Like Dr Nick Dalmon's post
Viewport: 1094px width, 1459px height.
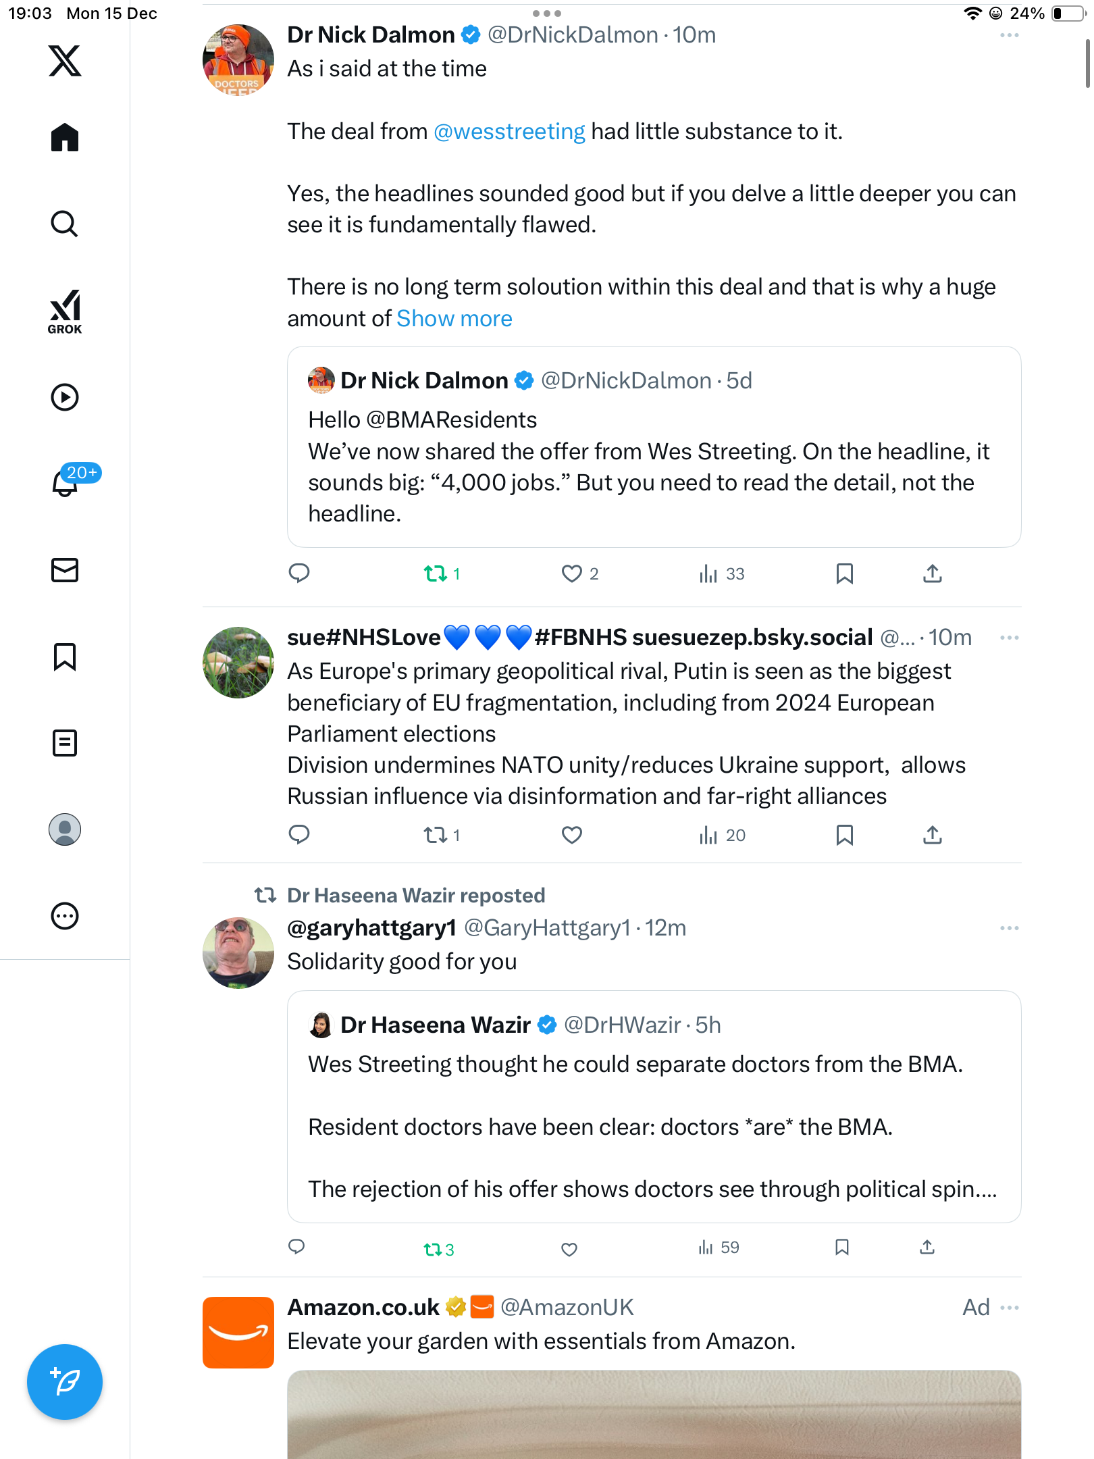[572, 573]
